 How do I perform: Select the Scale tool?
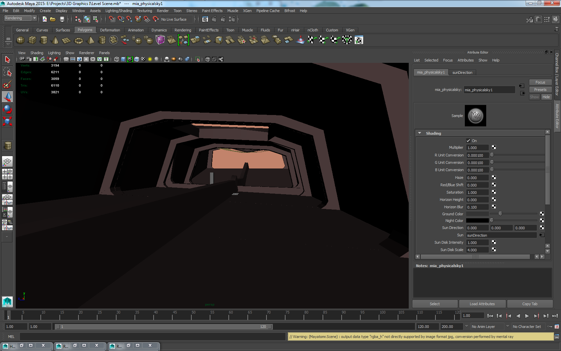point(7,122)
